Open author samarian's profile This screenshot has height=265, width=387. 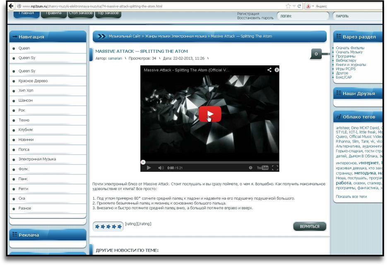click(x=115, y=58)
